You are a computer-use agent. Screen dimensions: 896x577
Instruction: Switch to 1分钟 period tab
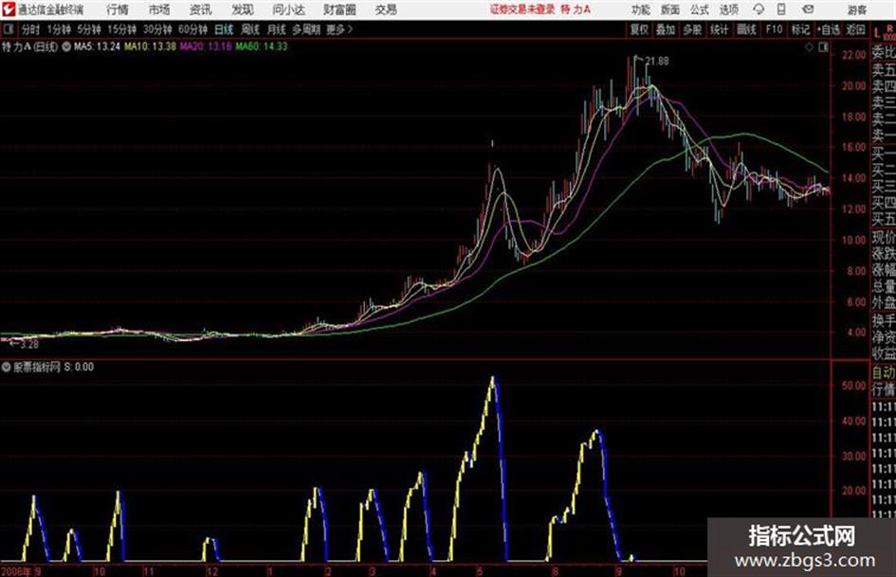[59, 29]
